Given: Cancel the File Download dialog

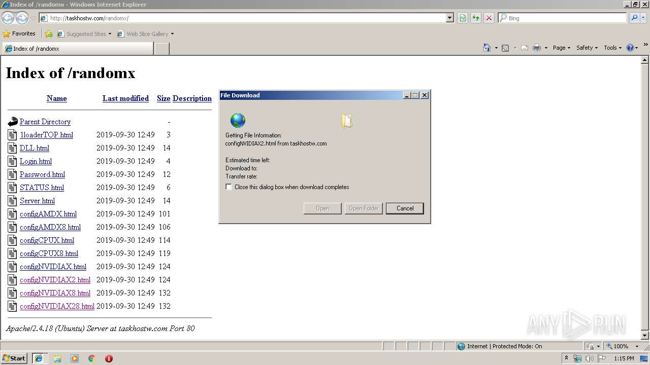Looking at the screenshot, I should 405,208.
